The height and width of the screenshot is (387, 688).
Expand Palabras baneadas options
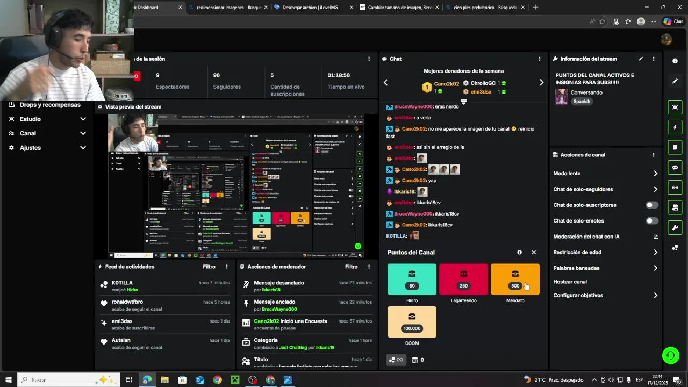(655, 268)
